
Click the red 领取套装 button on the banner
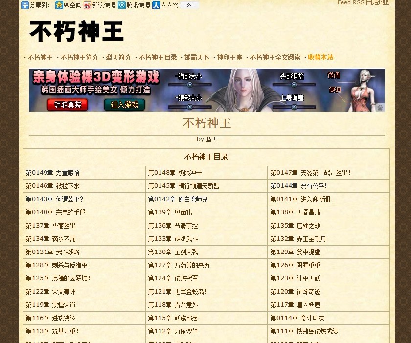[x=68, y=105]
